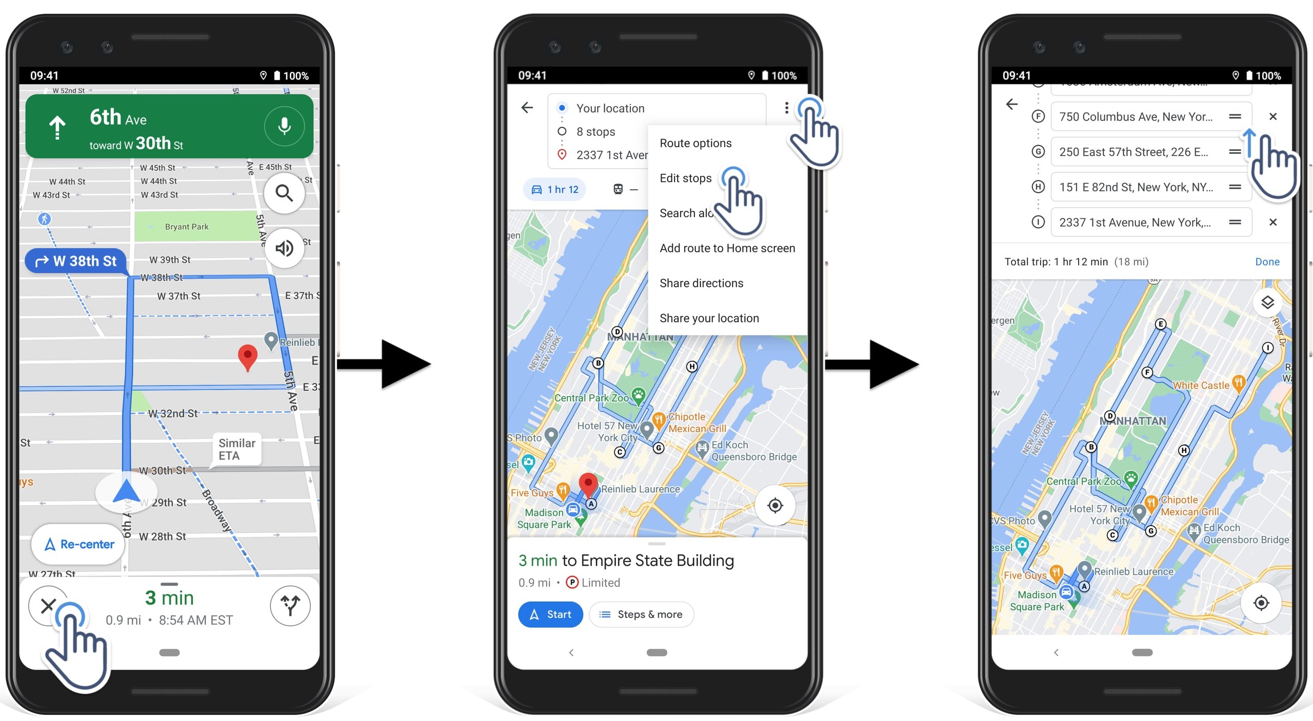
Task: Select 'Route options' from context menu
Action: 696,142
